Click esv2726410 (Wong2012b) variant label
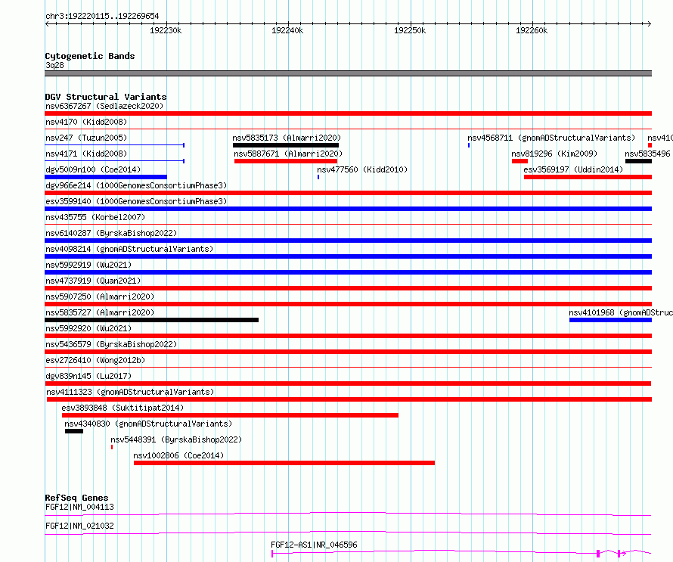673x562 pixels. coord(95,360)
